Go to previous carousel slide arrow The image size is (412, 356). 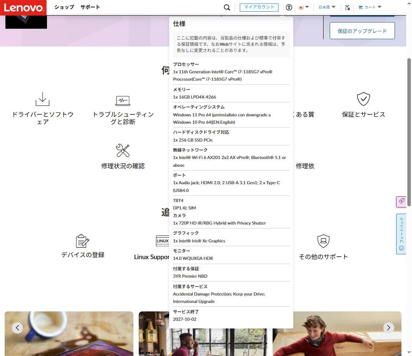(17, 328)
